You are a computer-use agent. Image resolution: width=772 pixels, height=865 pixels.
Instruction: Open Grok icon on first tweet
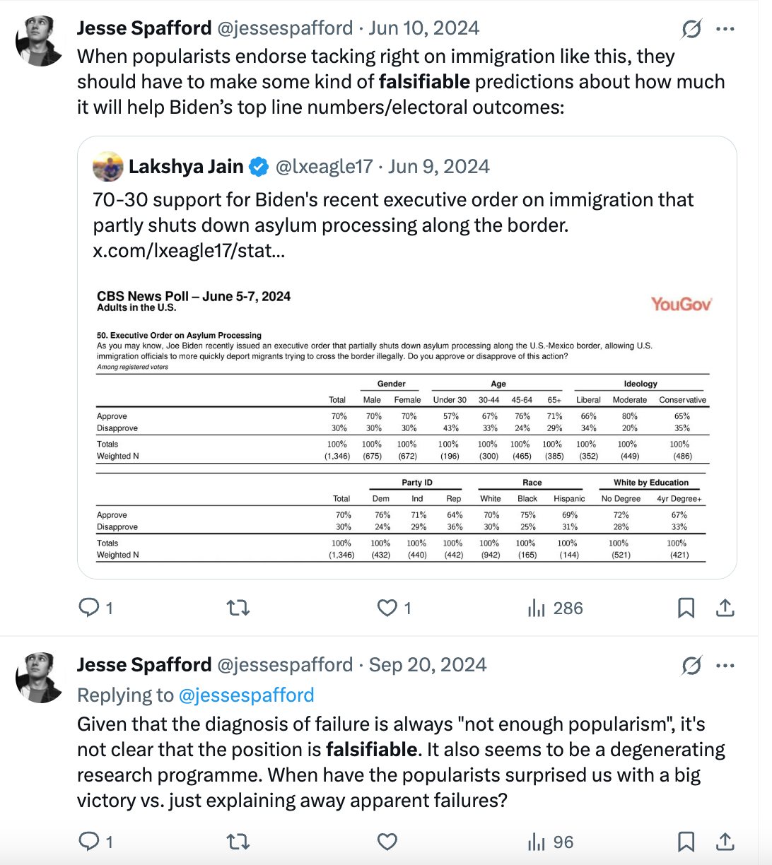tap(691, 29)
